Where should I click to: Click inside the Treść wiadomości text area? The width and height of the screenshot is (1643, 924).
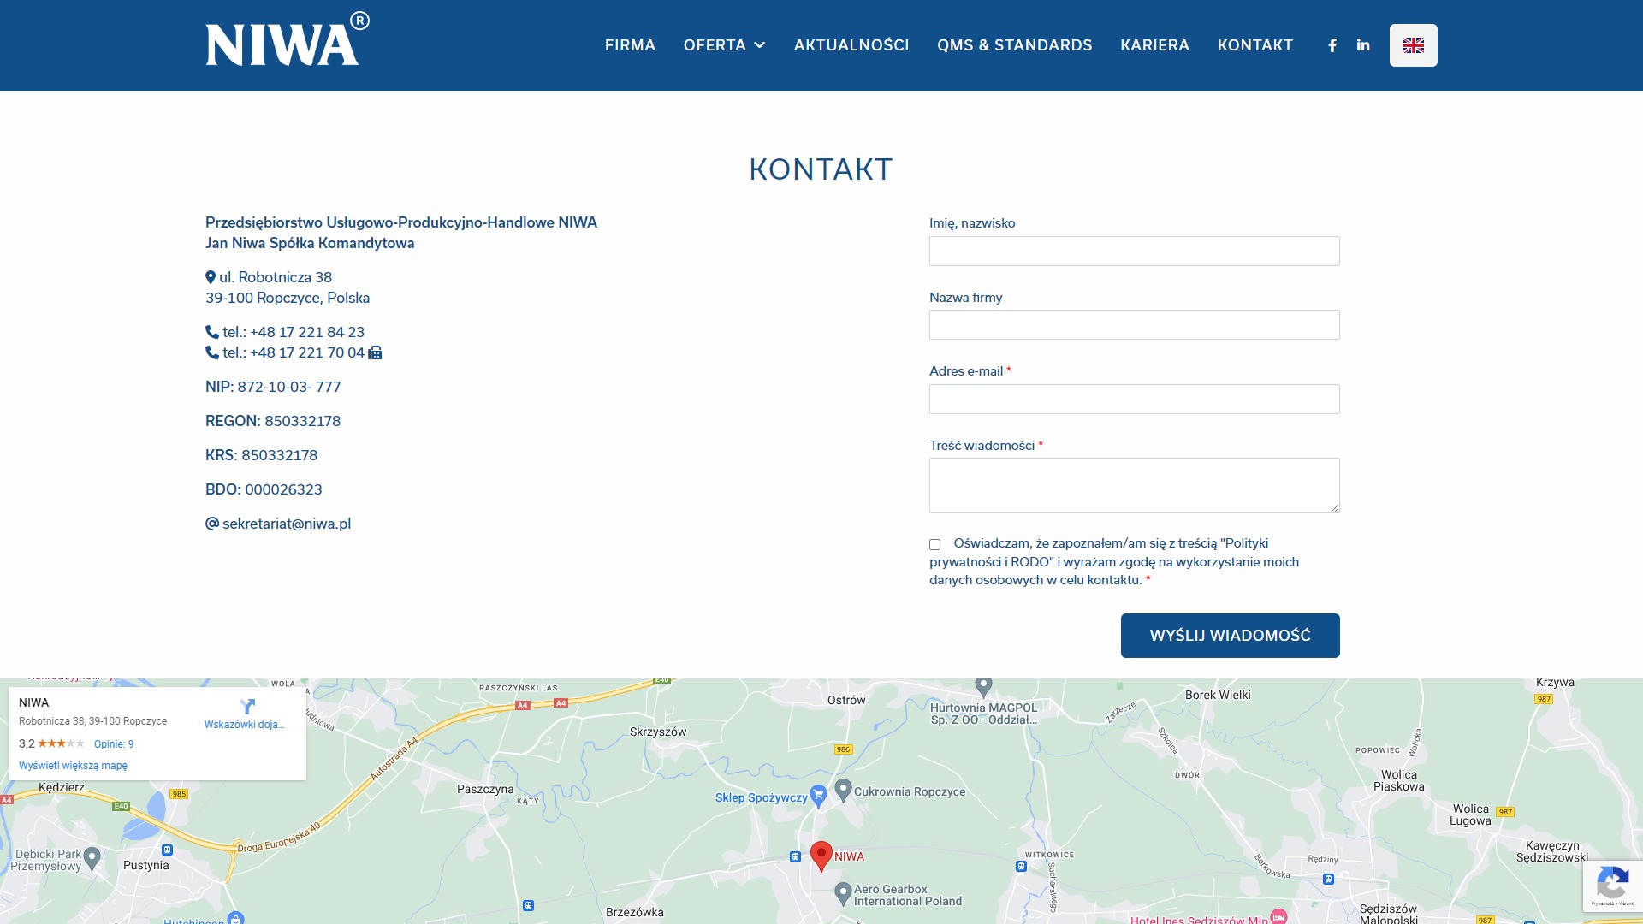(1135, 486)
